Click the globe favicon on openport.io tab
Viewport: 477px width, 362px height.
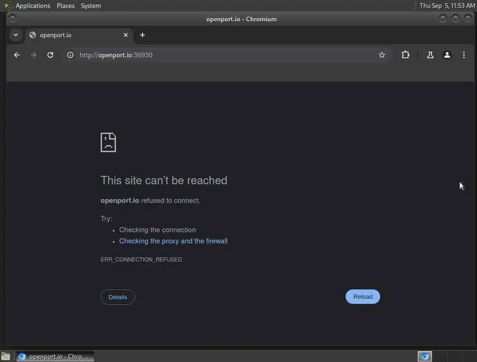(x=33, y=35)
